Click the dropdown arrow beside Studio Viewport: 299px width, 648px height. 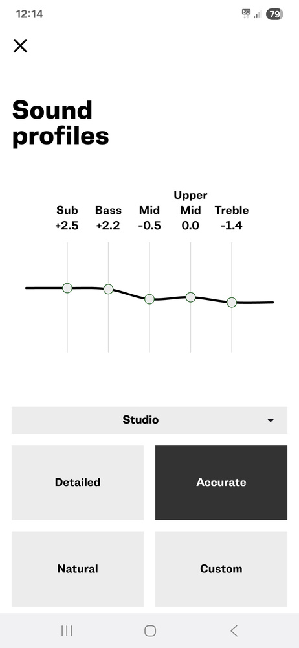pyautogui.click(x=271, y=421)
